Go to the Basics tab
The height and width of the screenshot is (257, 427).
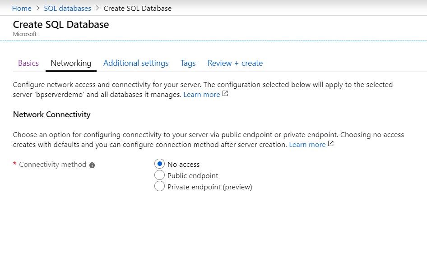point(28,63)
